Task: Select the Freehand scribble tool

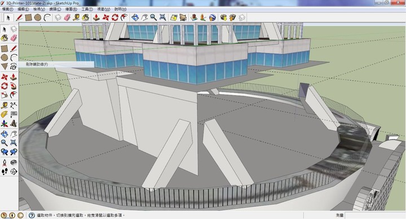Action: [x=14, y=66]
